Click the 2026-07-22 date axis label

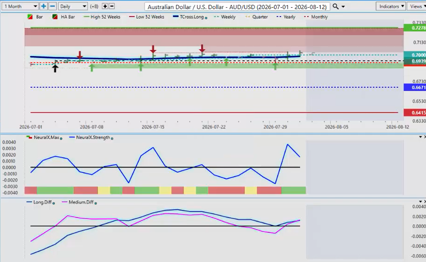tap(214, 127)
